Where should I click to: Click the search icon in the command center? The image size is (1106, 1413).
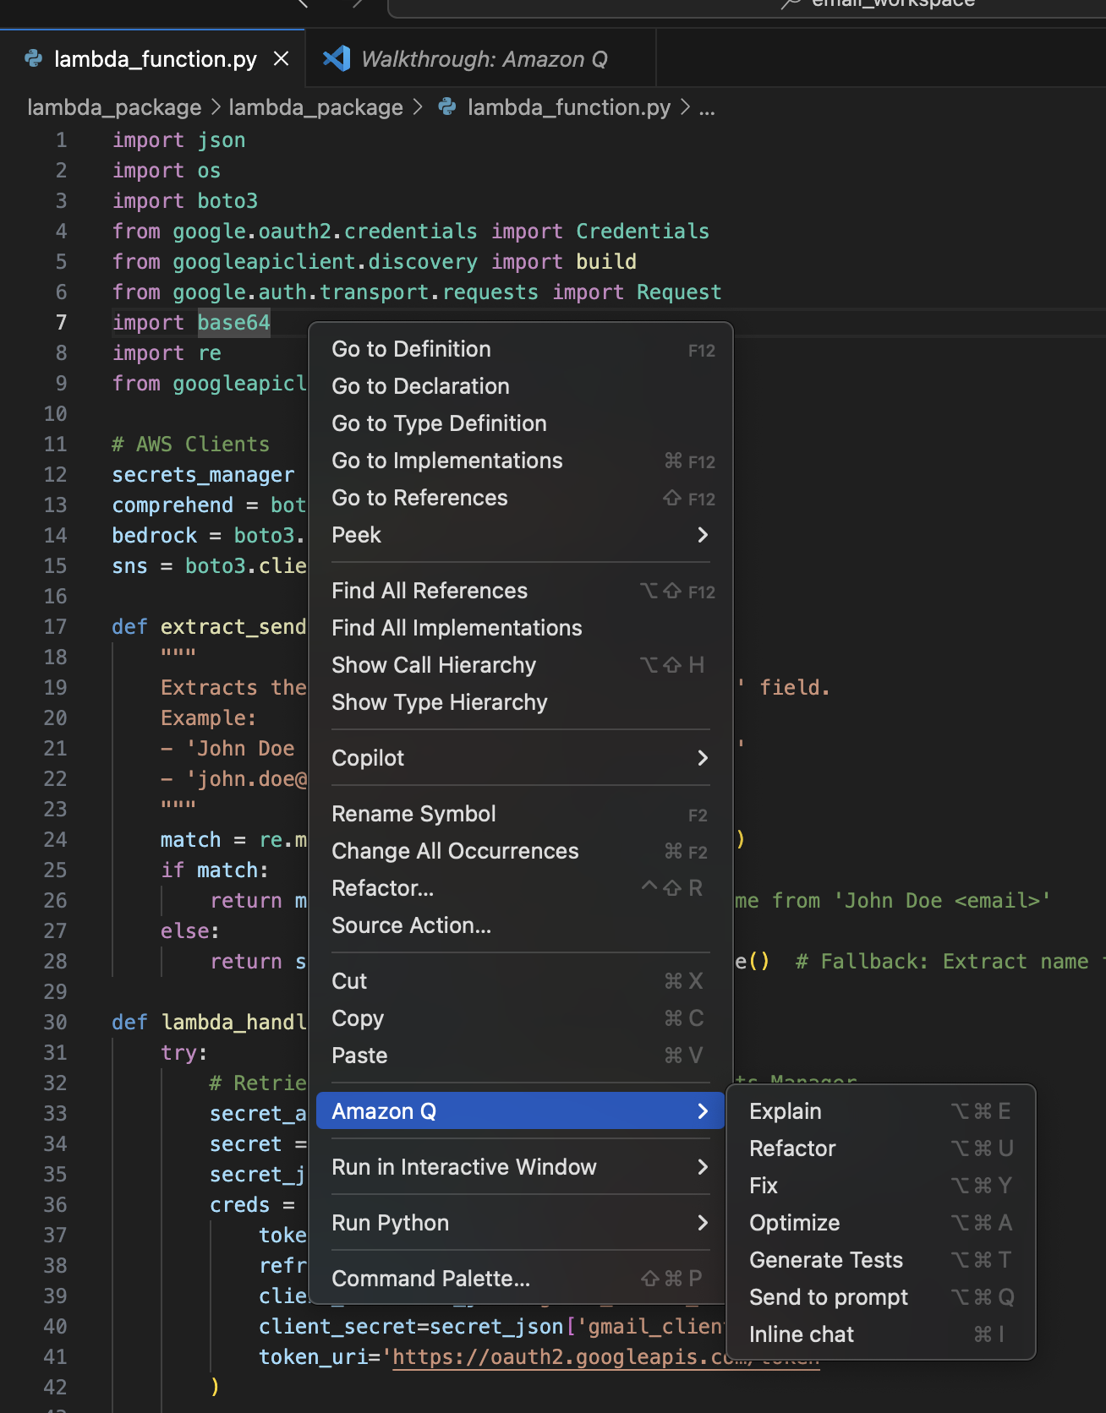coord(791,4)
